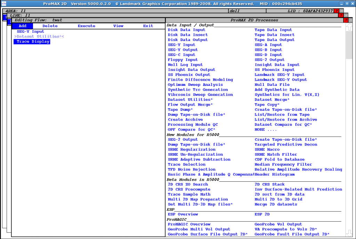This screenshot has width=356, height=239.
Task: Select Create Archive process
Action: pos(185,119)
